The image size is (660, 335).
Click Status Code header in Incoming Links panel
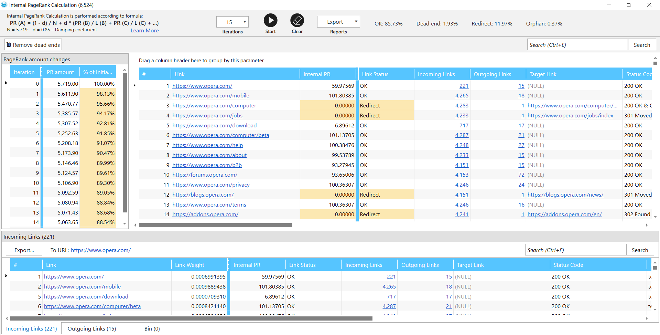click(598, 265)
